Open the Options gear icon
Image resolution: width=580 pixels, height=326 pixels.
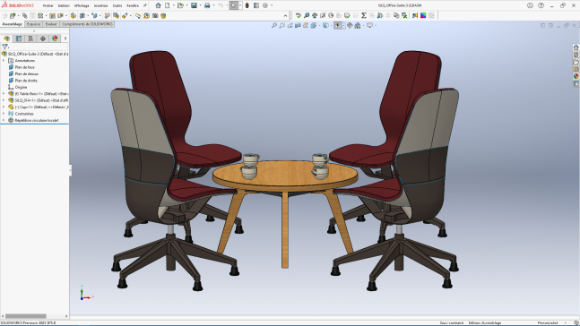(x=265, y=5)
